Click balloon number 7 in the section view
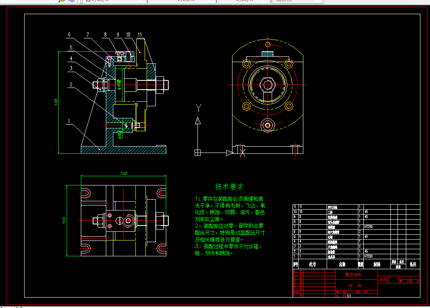This screenshot has width=430, height=308. (88, 35)
